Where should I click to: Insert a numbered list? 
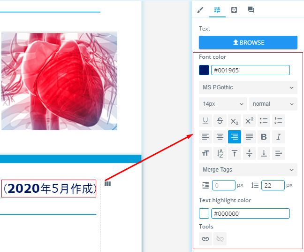point(278,121)
